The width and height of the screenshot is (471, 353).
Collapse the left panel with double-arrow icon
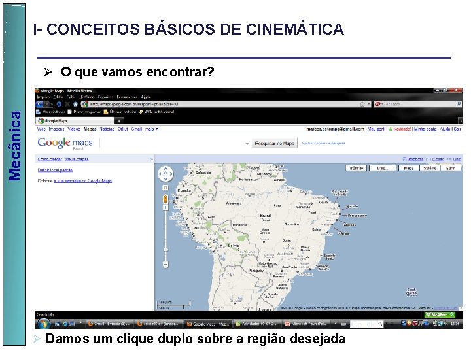152,159
